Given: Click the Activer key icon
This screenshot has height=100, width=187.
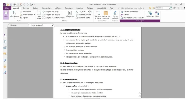Looking at the screenshot, I should pyautogui.click(x=122, y=15).
